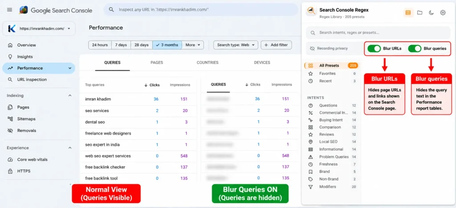The width and height of the screenshot is (456, 208).
Task: Click the Sitemaps icon in sidebar
Action: (10, 119)
